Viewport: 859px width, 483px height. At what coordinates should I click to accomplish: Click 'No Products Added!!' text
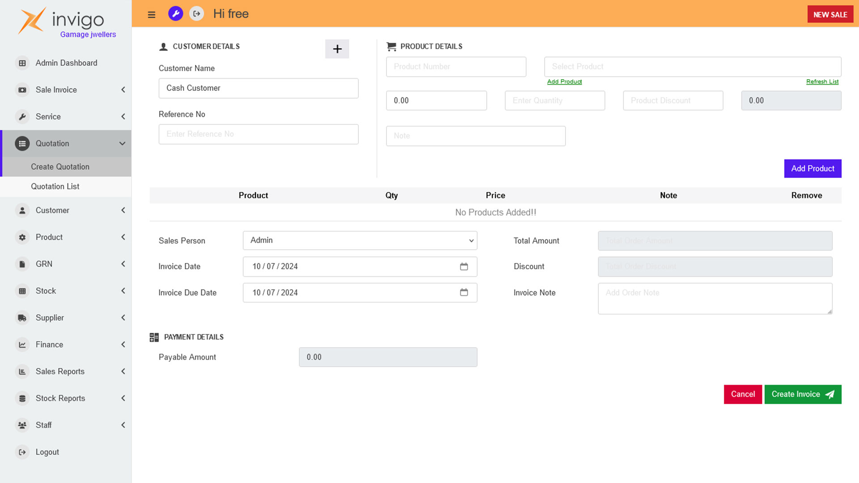click(x=495, y=212)
